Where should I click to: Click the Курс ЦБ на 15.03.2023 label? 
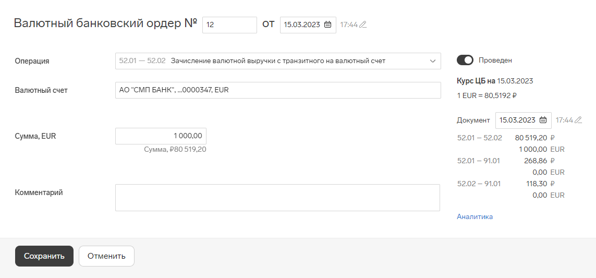[495, 81]
